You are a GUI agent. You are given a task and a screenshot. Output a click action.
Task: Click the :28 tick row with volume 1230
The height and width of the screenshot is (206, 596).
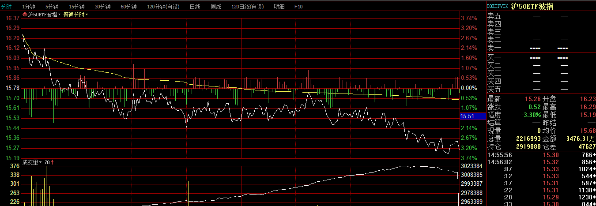tap(541, 197)
